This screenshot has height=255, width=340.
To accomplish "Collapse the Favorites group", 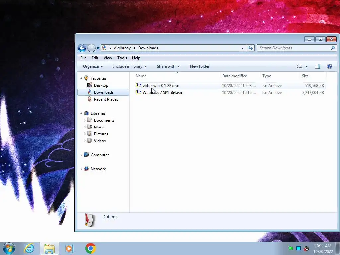I will click(x=81, y=78).
